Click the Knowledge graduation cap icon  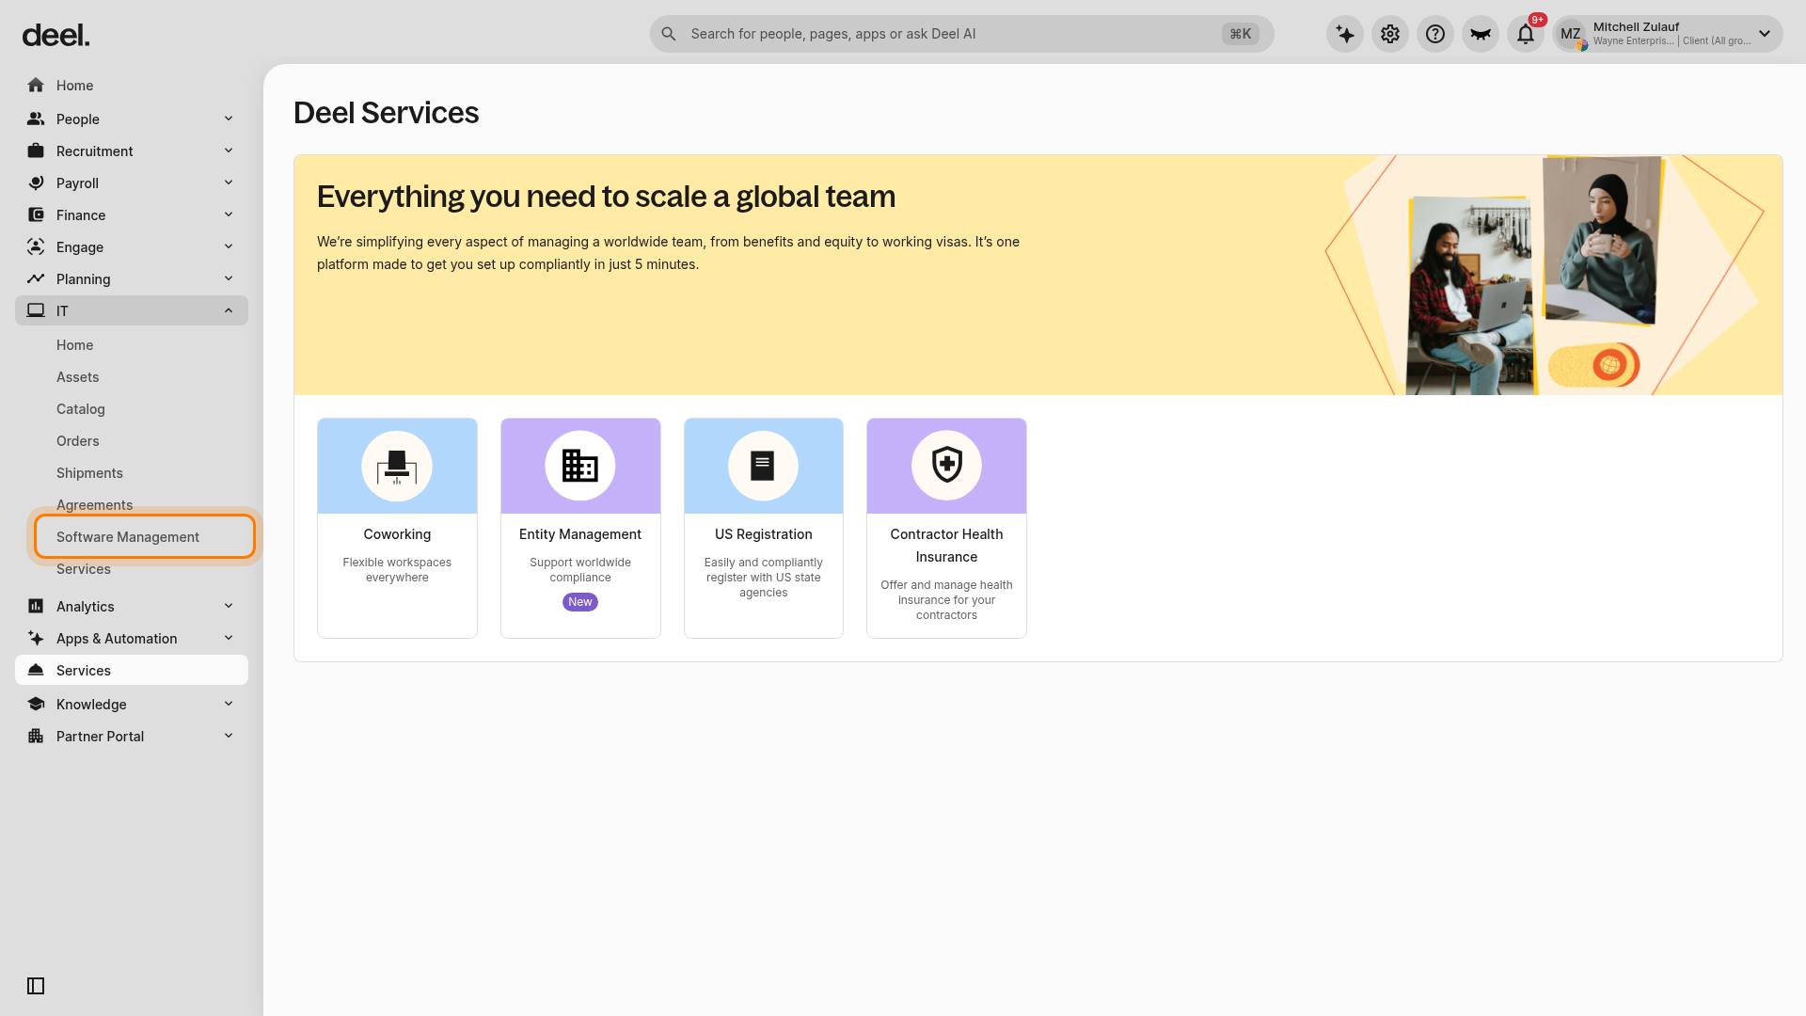36,705
